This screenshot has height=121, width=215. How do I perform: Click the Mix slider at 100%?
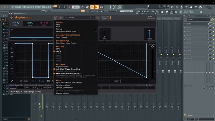(x=149, y=34)
